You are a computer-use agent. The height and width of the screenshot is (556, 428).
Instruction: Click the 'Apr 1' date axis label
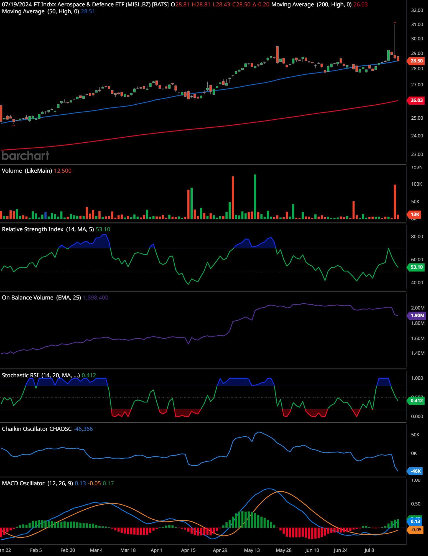156,550
